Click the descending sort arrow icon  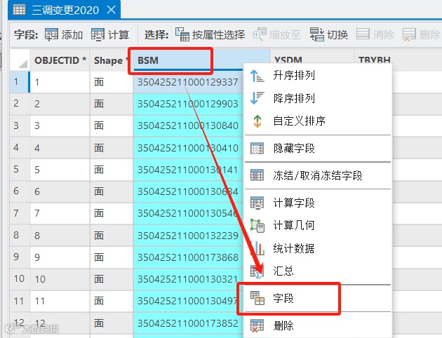257,98
